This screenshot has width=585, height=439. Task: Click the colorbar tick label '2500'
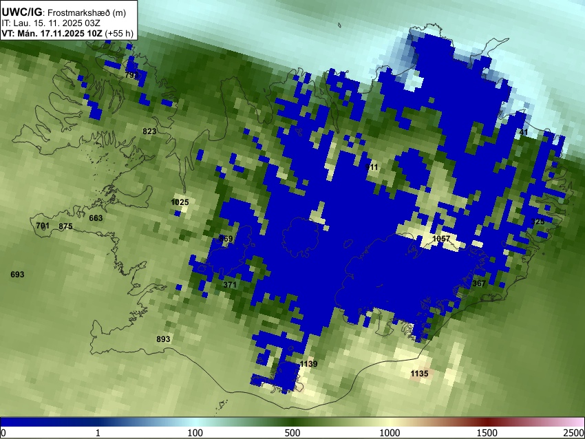click(x=574, y=433)
